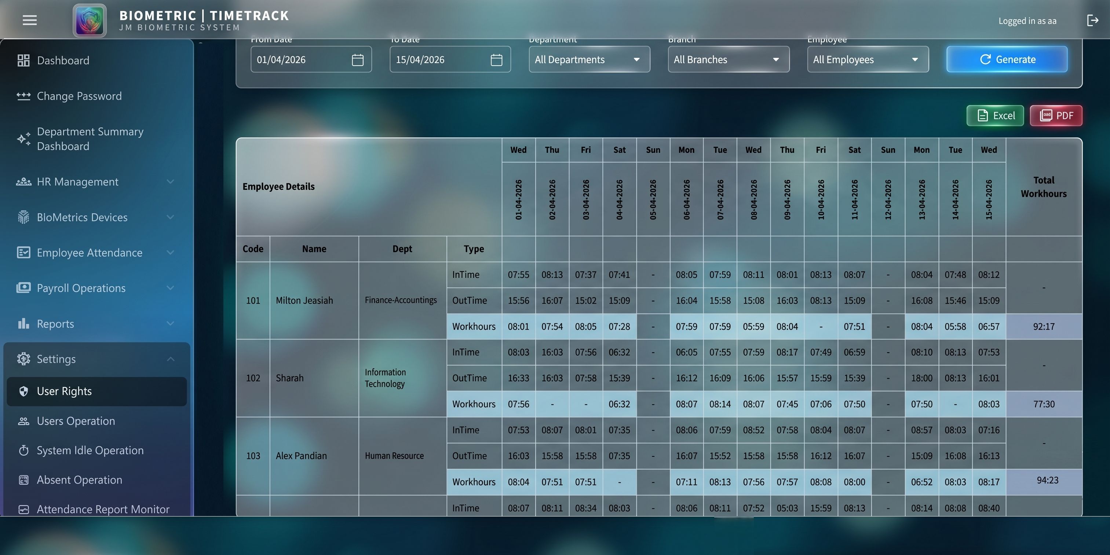Export report to PDF

[1056, 115]
